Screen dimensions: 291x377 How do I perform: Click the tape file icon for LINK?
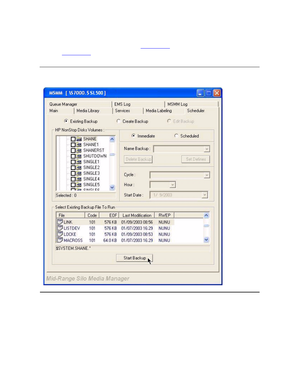tap(60, 222)
